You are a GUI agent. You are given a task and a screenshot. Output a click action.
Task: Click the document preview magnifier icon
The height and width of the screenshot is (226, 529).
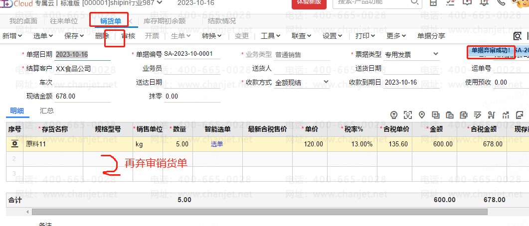tap(517, 36)
